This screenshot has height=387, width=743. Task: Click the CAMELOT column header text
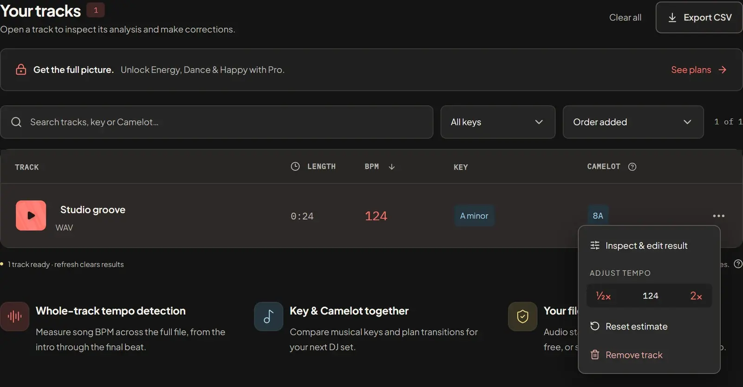(604, 166)
